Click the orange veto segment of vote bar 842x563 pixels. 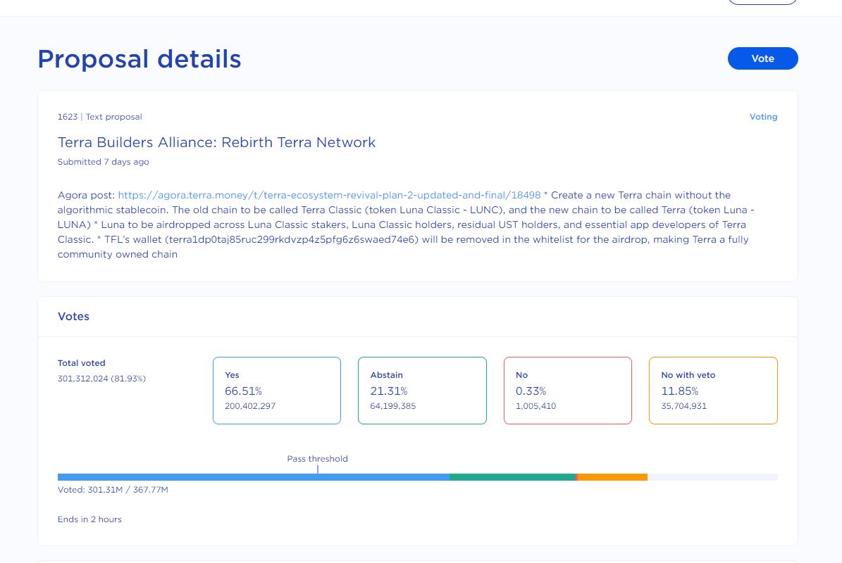pos(612,477)
